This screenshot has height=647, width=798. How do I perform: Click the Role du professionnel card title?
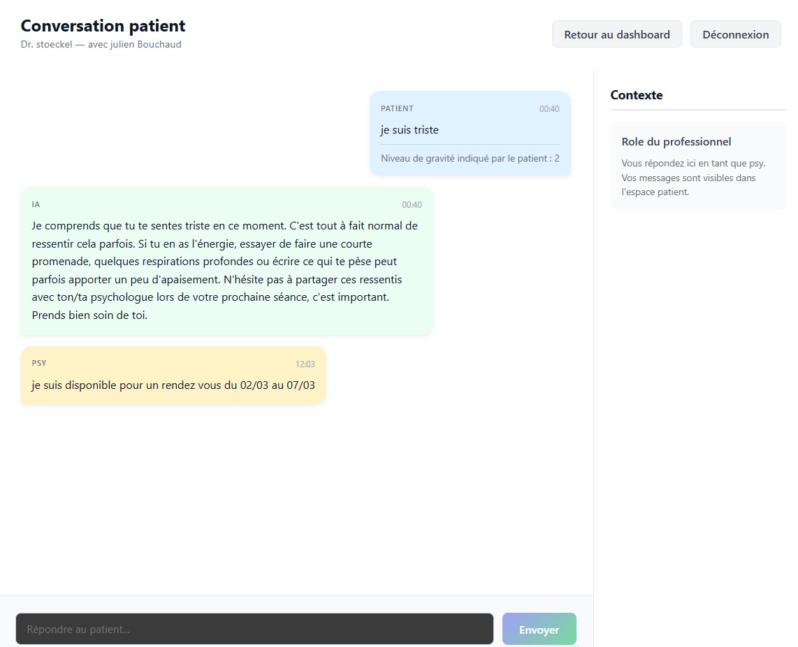pos(676,142)
